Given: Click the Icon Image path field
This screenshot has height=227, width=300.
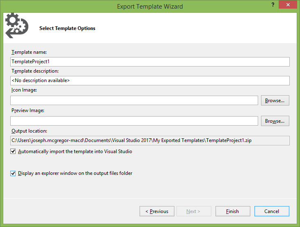Looking at the screenshot, I should pos(134,100).
